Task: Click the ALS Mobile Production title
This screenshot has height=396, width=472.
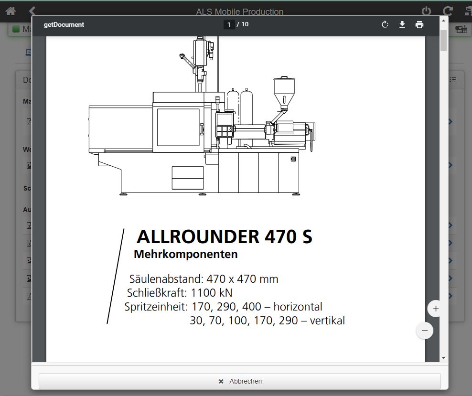Action: click(x=240, y=12)
